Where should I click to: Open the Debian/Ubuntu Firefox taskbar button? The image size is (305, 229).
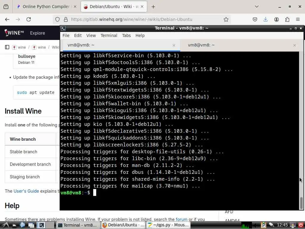pyautogui.click(x=123, y=225)
